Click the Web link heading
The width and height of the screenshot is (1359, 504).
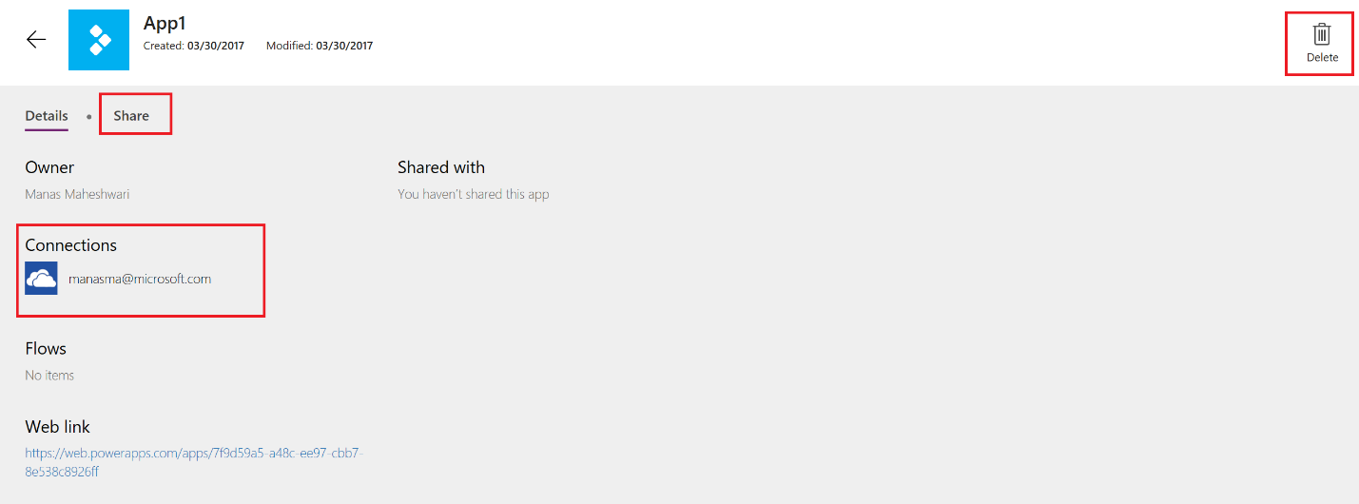coord(58,427)
